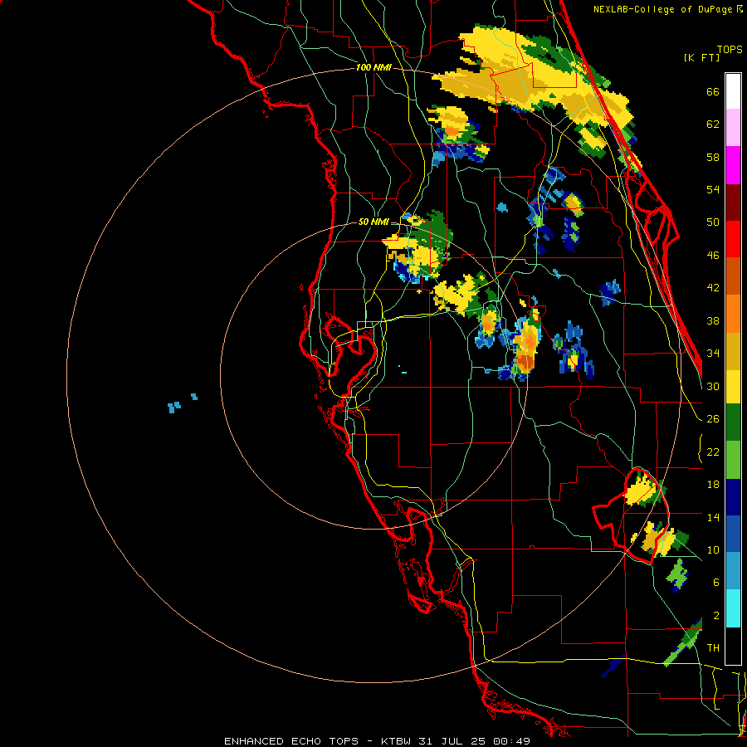This screenshot has height=747, width=747.
Task: Click the '6' legend value
Action: 716,582
